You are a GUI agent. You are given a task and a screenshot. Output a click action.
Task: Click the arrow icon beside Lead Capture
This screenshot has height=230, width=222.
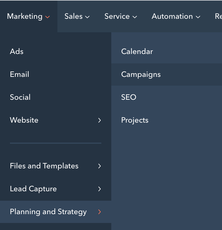(x=100, y=189)
